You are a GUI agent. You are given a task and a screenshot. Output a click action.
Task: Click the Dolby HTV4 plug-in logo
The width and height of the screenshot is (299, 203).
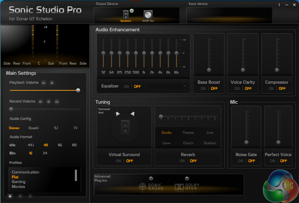(187, 187)
